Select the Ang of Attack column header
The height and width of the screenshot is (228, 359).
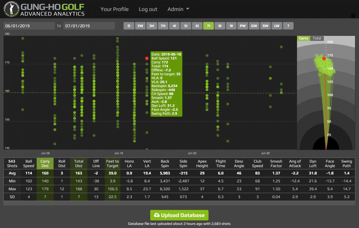[295, 163]
